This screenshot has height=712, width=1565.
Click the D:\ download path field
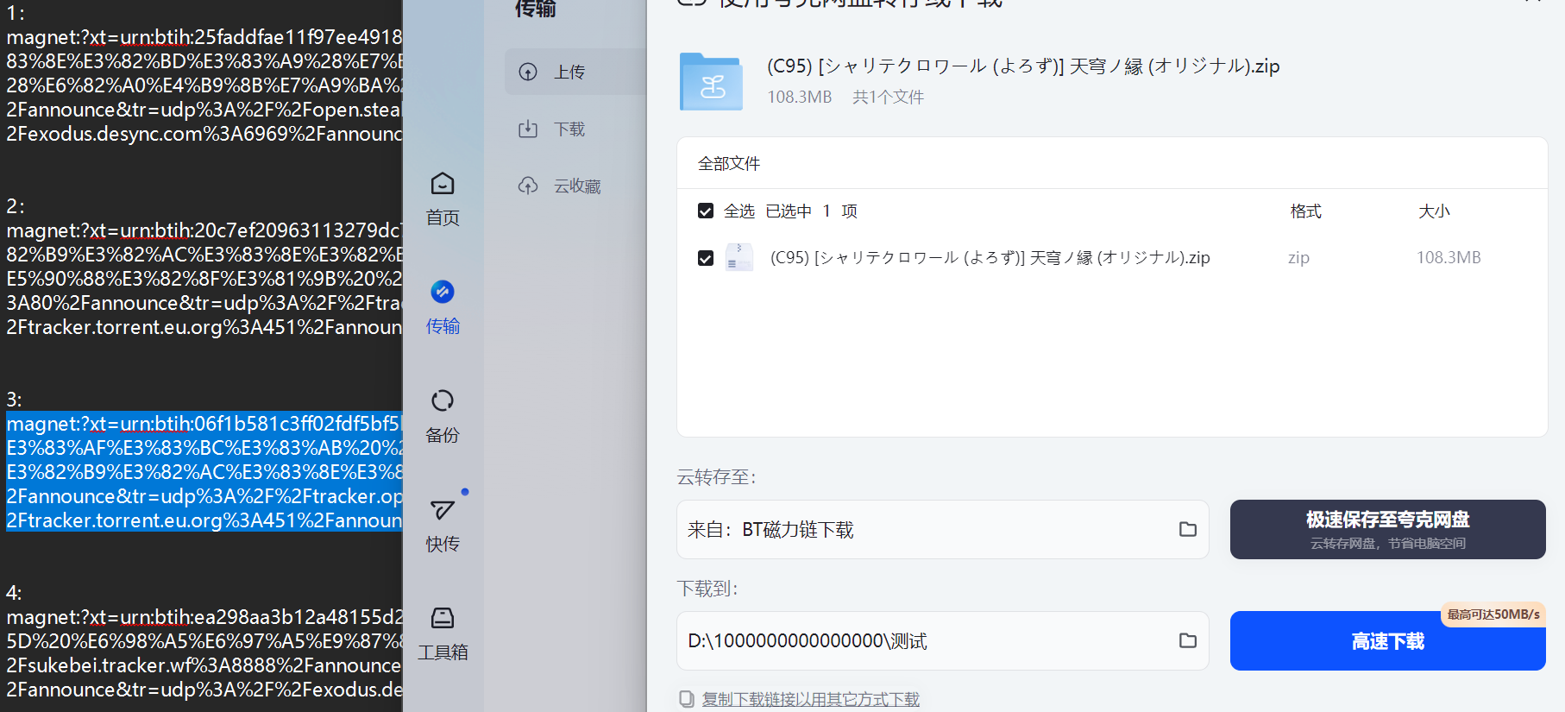tap(943, 640)
